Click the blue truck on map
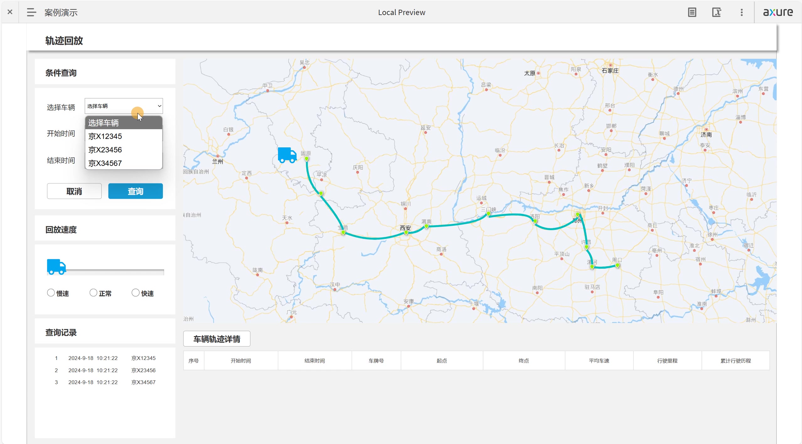 (287, 155)
